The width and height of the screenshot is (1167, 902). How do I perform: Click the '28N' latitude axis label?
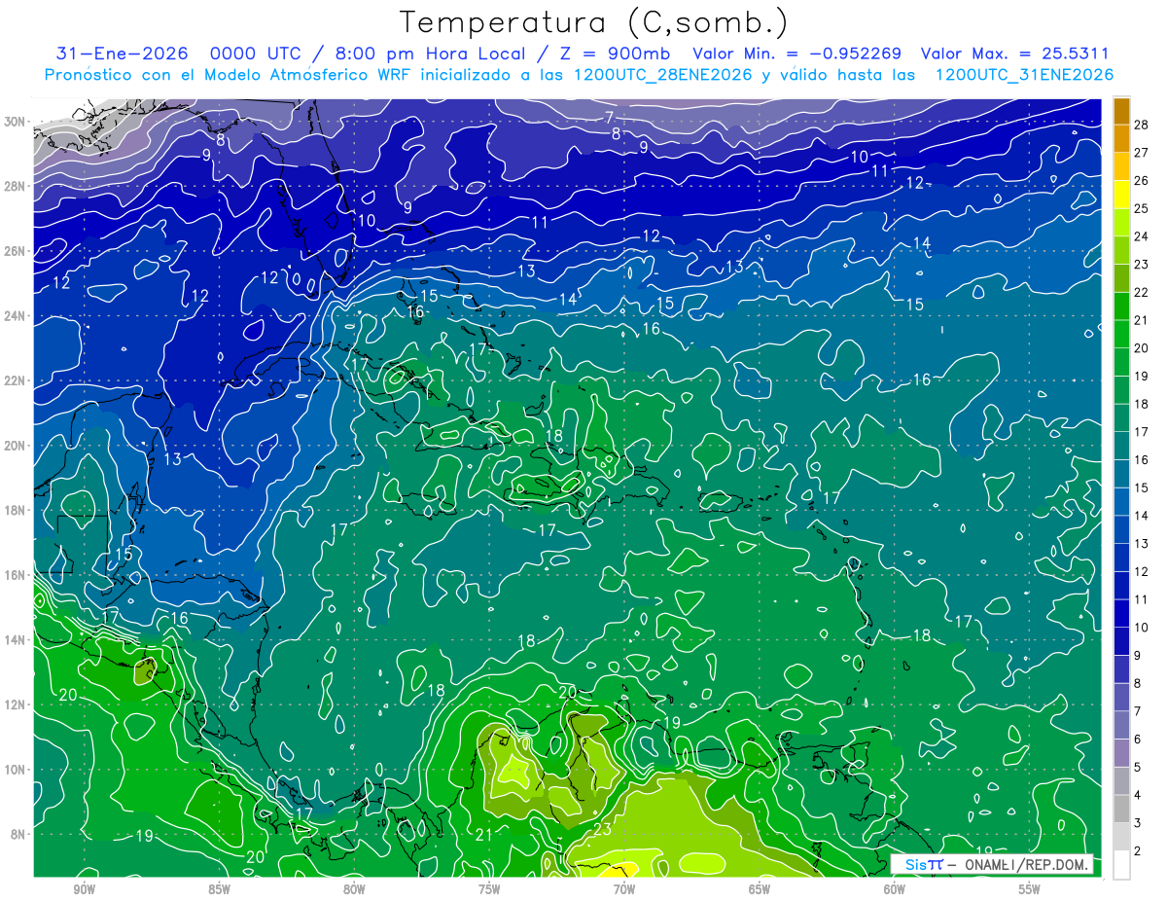pyautogui.click(x=16, y=186)
